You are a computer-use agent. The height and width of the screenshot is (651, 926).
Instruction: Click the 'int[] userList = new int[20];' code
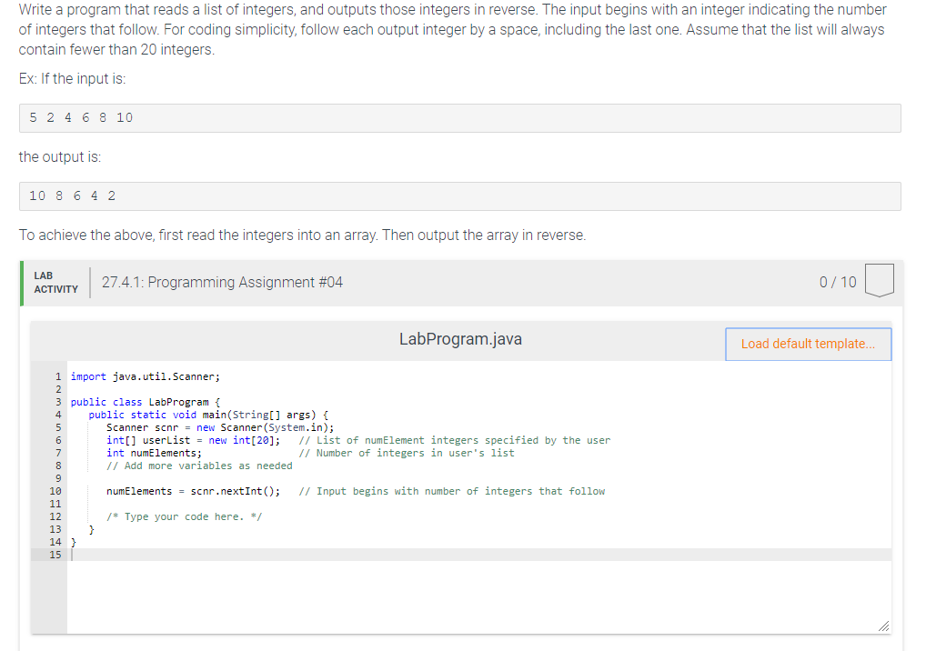tap(193, 440)
